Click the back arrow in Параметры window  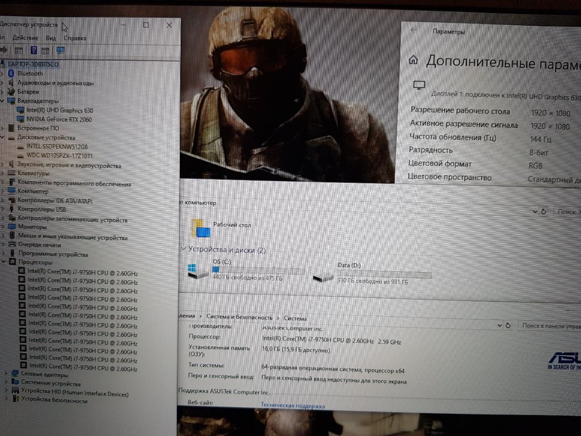pos(414,31)
